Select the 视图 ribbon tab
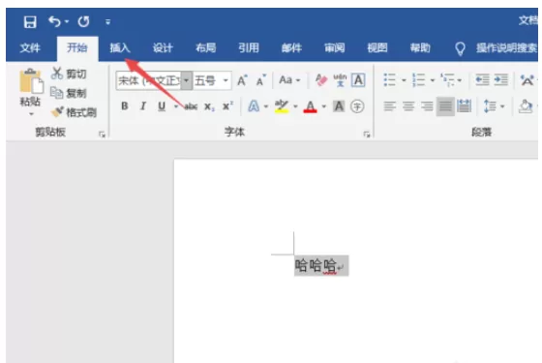Viewport: 542px width, 363px height. 377,47
